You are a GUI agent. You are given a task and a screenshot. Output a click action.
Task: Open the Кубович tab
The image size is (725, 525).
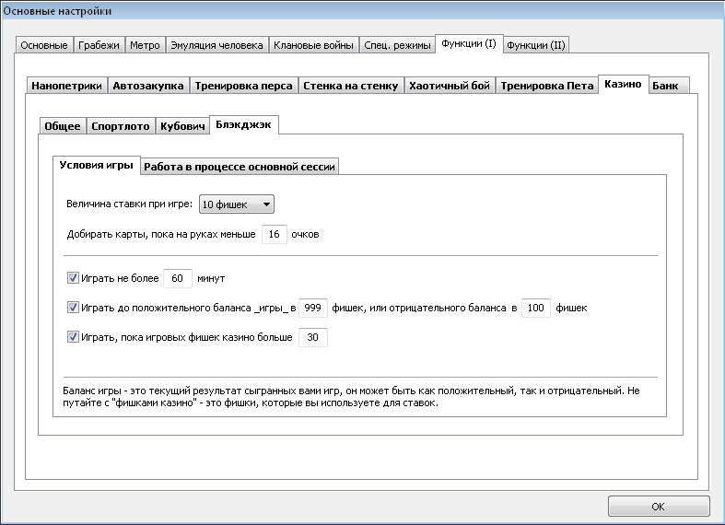point(182,126)
